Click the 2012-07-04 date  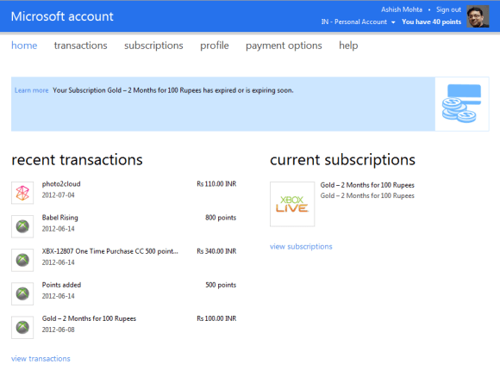pyautogui.click(x=59, y=195)
